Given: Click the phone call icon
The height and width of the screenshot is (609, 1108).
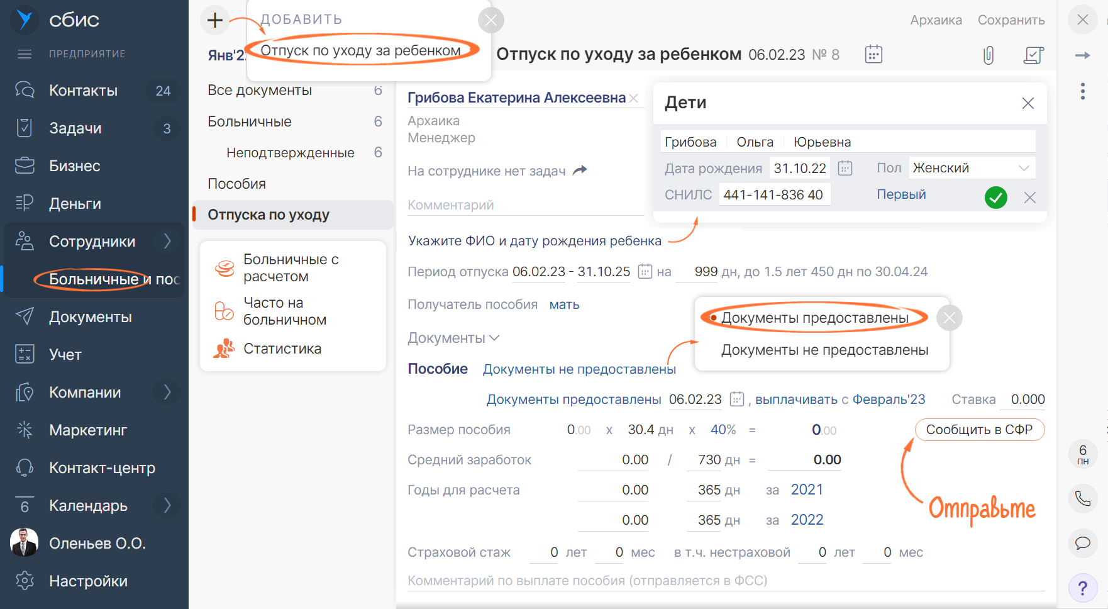Looking at the screenshot, I should [x=1083, y=499].
